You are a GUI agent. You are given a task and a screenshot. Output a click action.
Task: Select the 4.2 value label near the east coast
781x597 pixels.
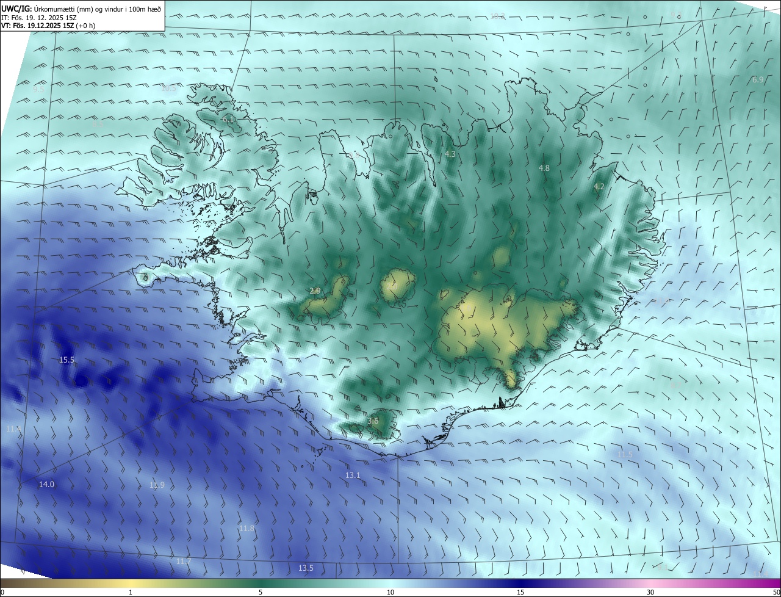[599, 186]
